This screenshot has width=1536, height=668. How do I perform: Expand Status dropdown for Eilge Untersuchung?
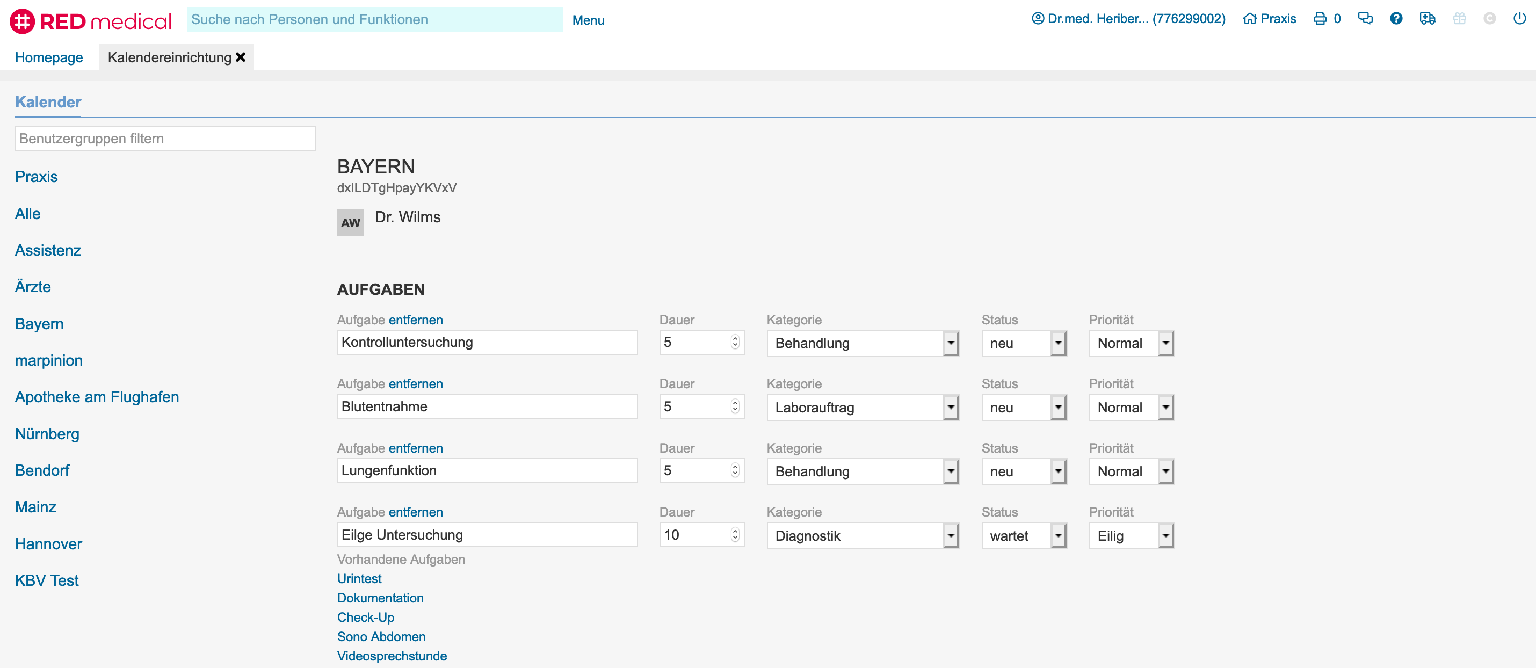coord(1058,535)
